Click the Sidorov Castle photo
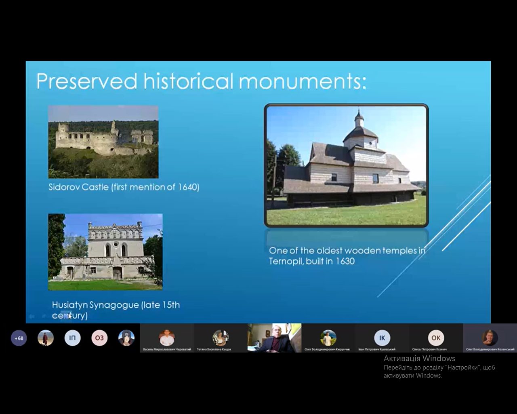Viewport: 517px width, 414px height. (x=103, y=142)
